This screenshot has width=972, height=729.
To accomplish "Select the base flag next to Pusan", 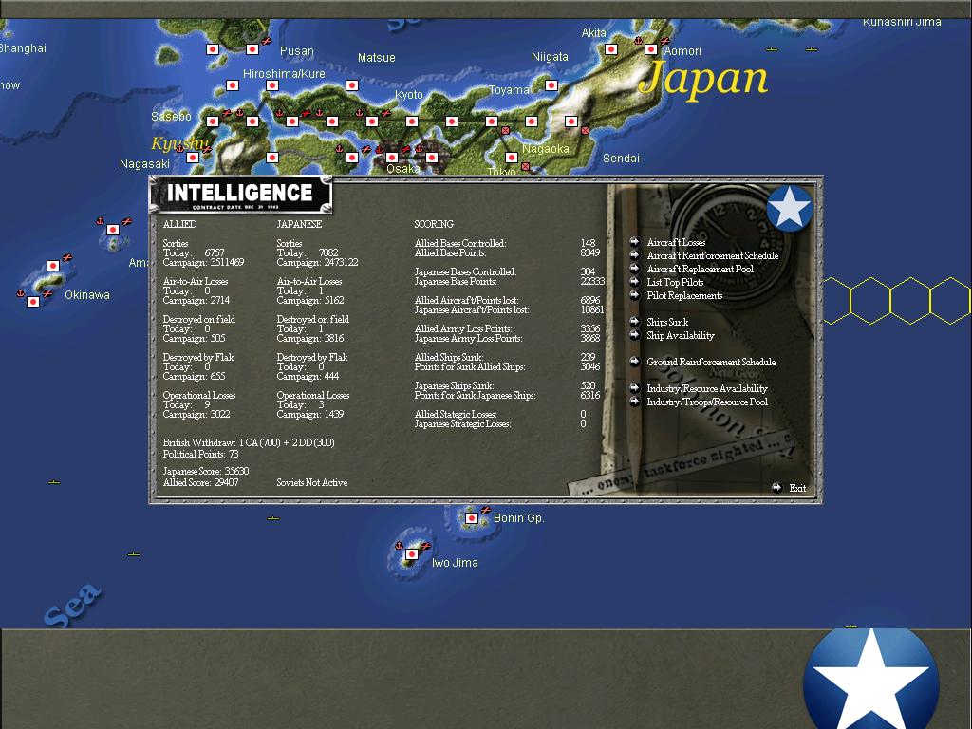I will pos(252,49).
